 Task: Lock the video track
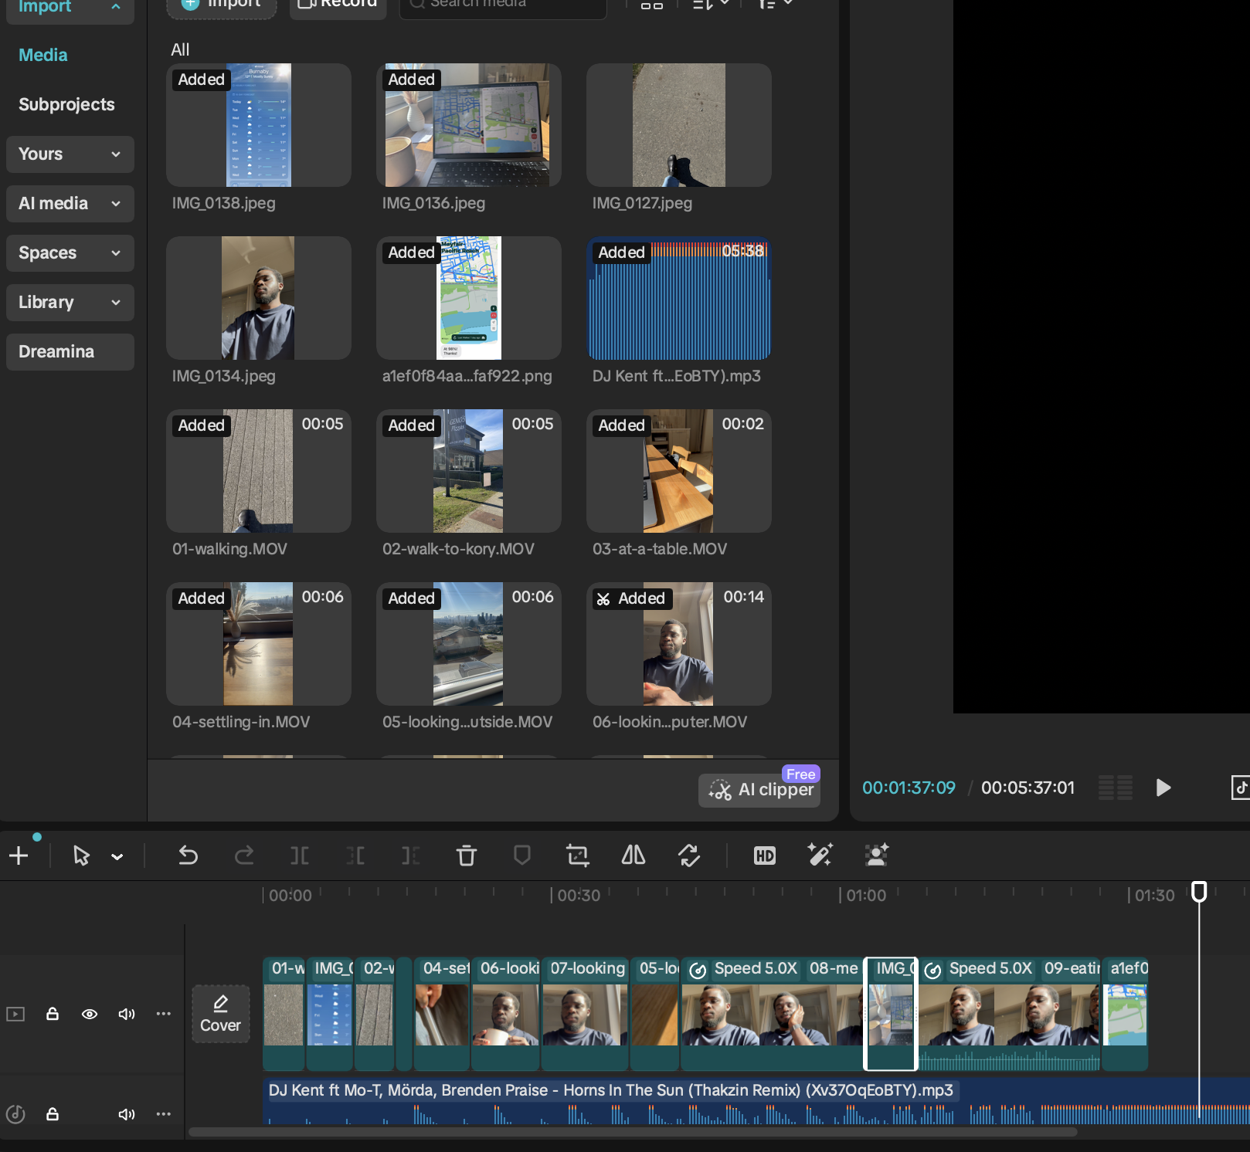[x=53, y=1014]
